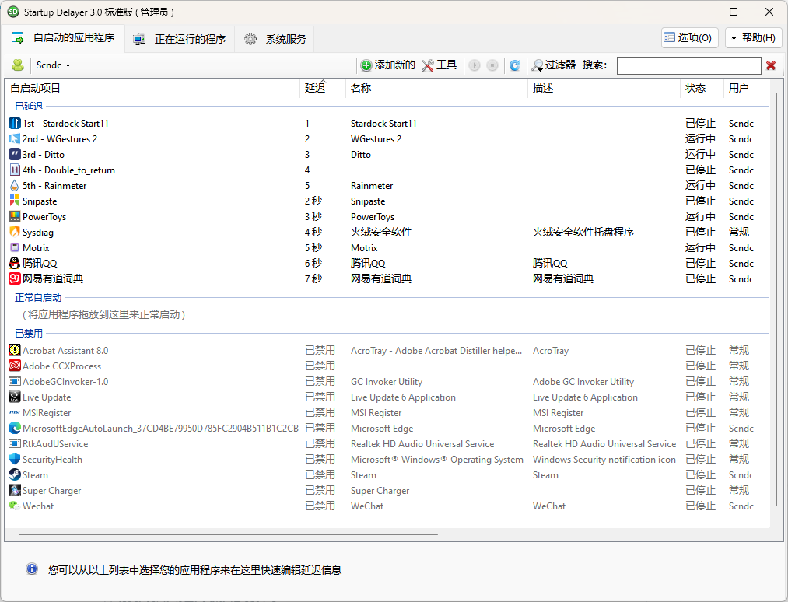Click the Ditto row icon
The image size is (788, 602).
pos(15,154)
